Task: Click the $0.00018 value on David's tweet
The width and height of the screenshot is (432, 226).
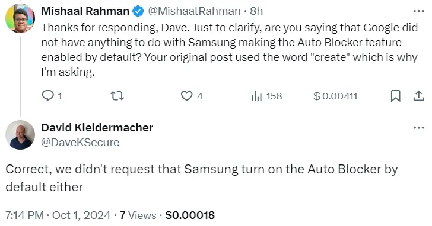Action: click(190, 215)
